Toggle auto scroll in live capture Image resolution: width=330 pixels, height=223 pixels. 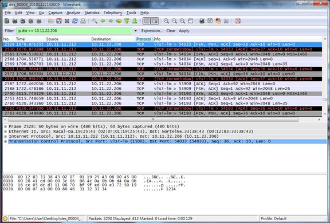[155, 21]
